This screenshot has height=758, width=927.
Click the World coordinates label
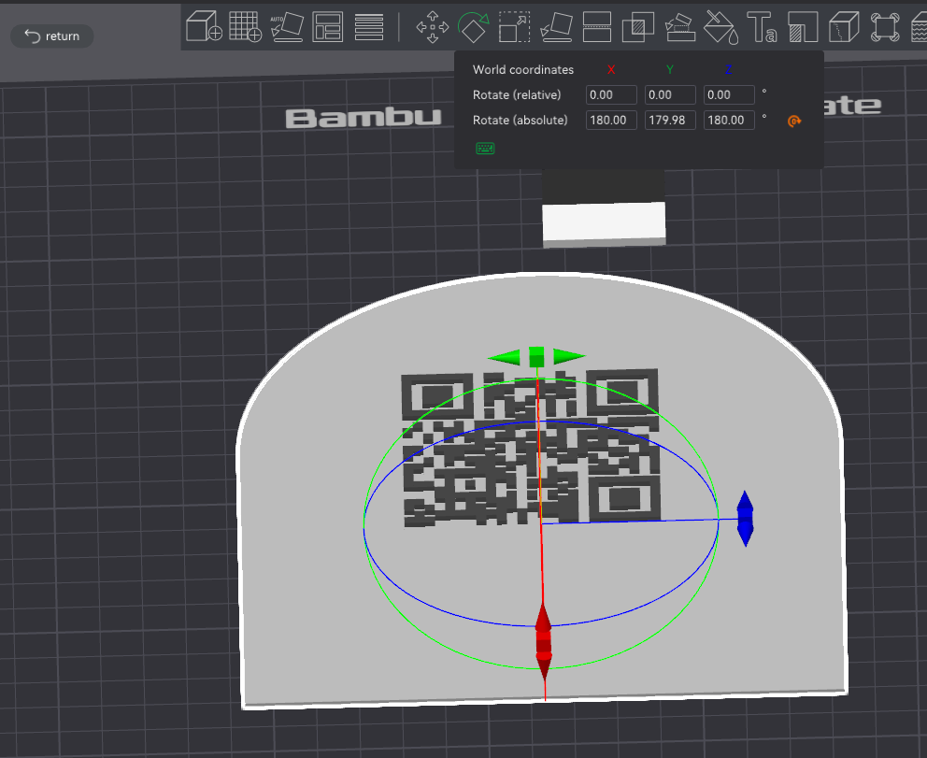tap(523, 70)
